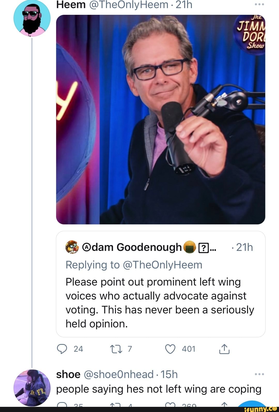The width and height of the screenshot is (279, 412).
Task: Share Heem's tweet using the share icon
Action: 224,349
